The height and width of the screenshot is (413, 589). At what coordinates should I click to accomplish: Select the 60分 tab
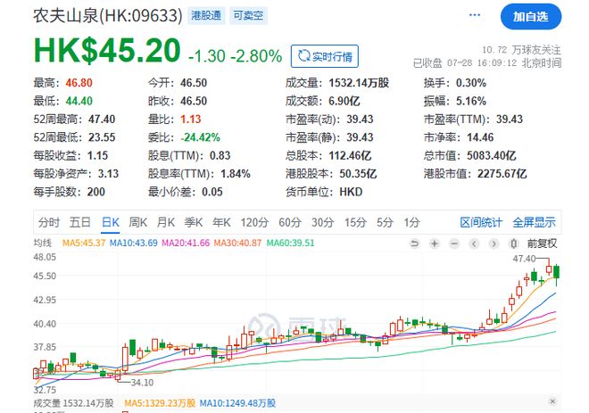pyautogui.click(x=290, y=222)
